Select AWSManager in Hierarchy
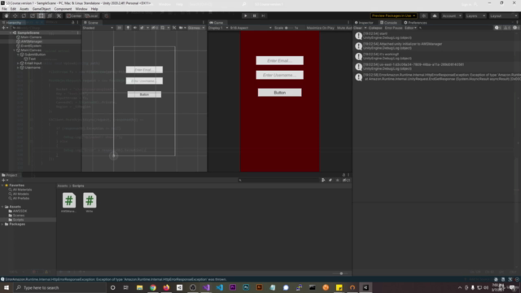Screen dimensions: 521x293 [31, 42]
